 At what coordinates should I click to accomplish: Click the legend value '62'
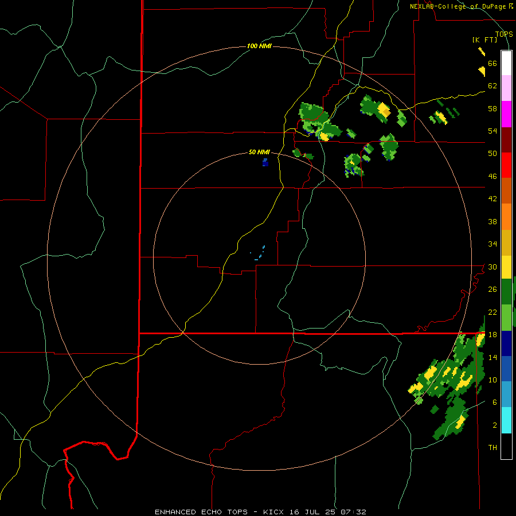pyautogui.click(x=492, y=85)
